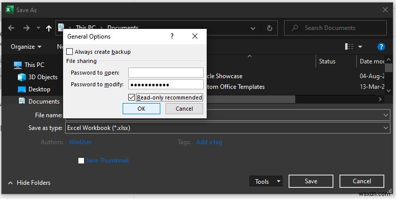Expand the File name dropdown

pyautogui.click(x=386, y=115)
